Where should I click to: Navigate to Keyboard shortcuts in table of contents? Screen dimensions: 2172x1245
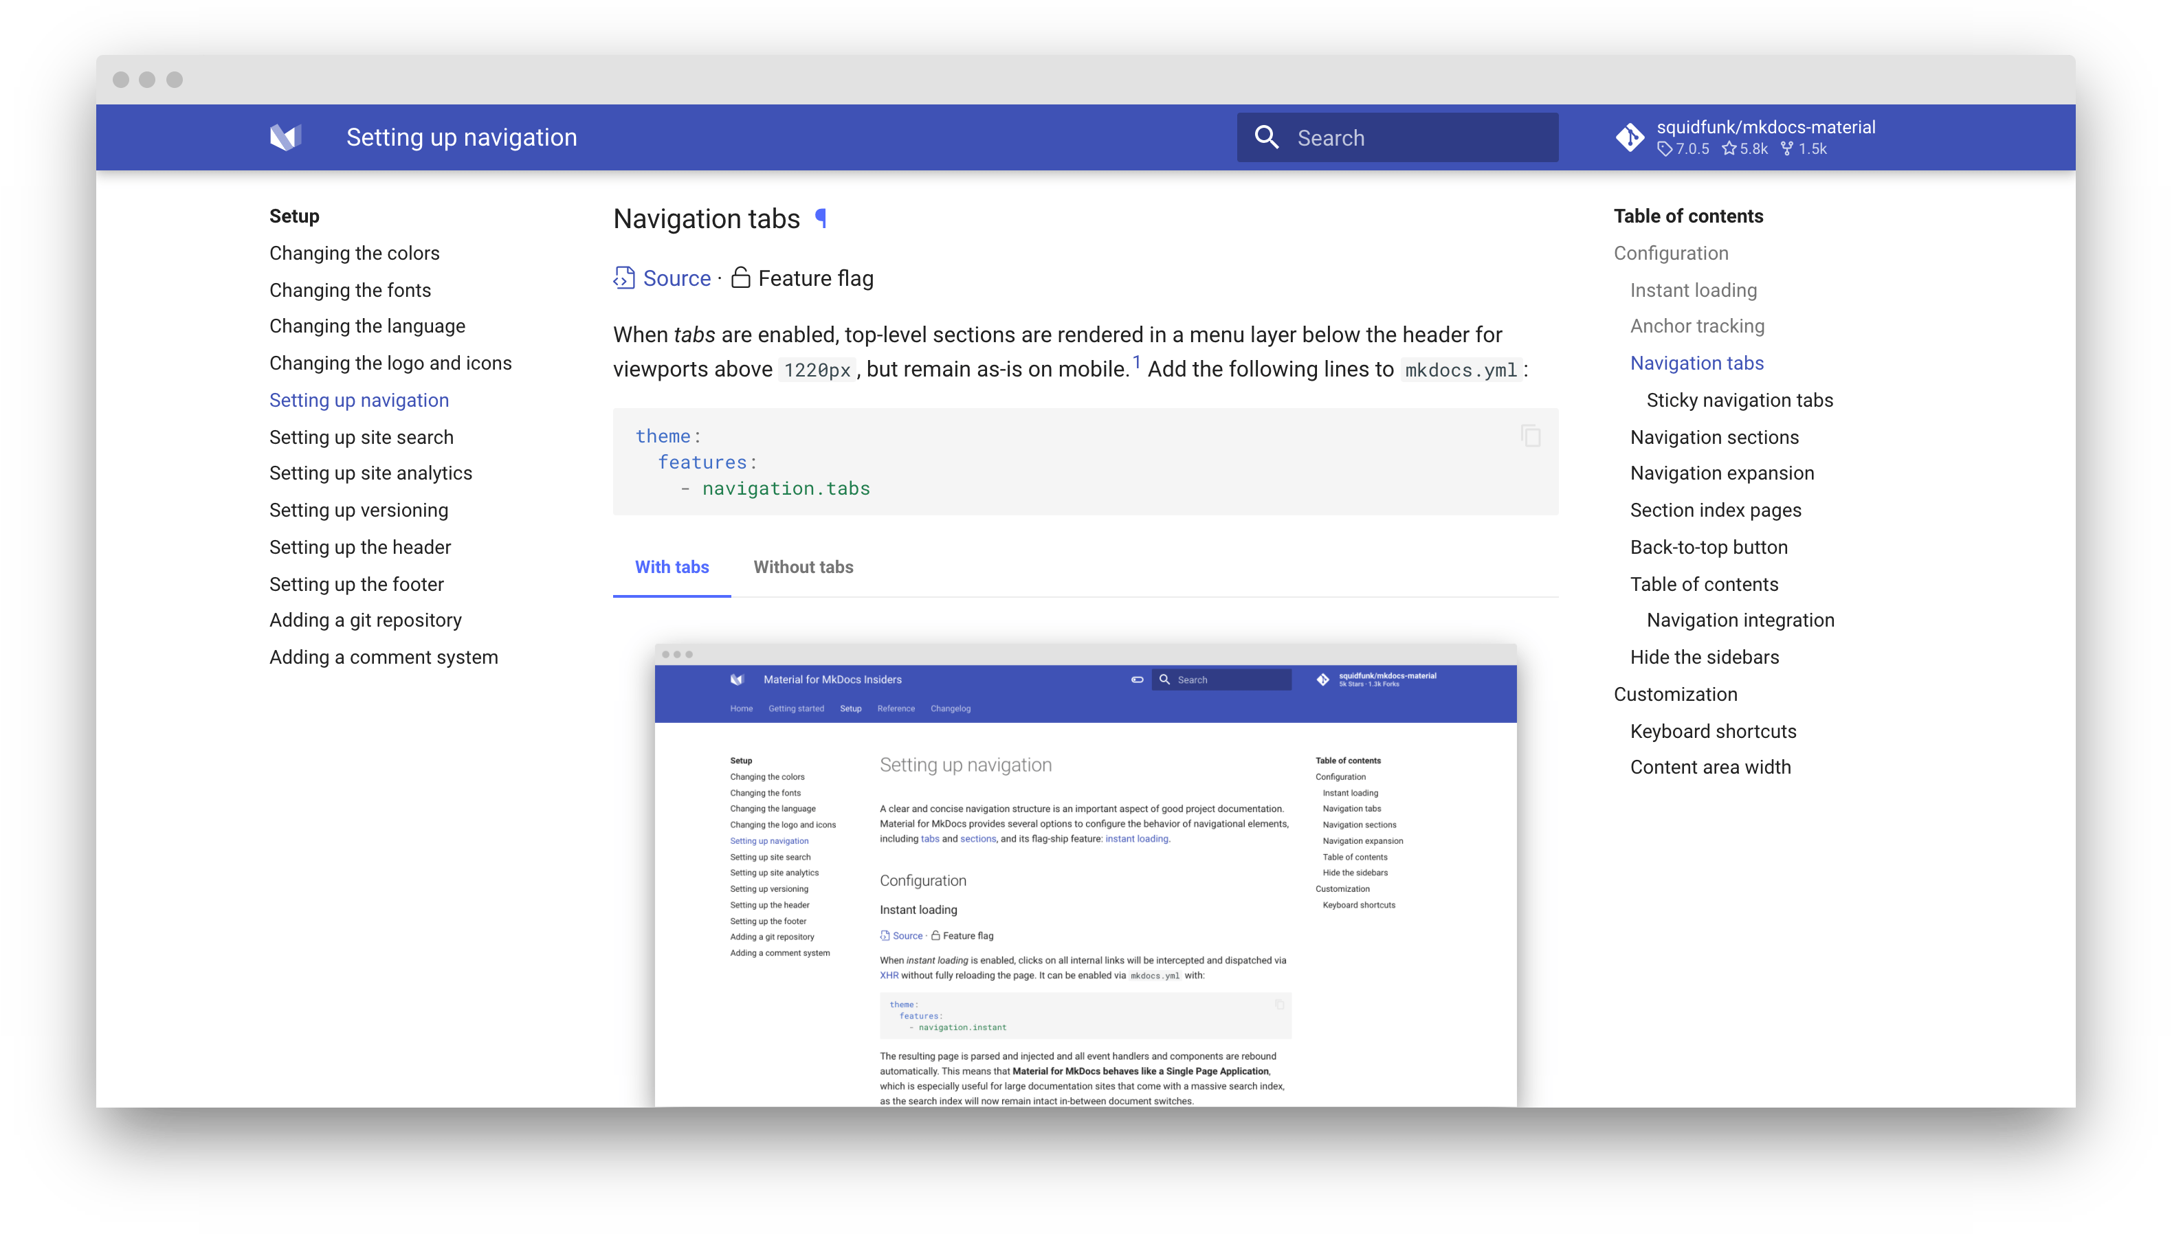[x=1713, y=730]
